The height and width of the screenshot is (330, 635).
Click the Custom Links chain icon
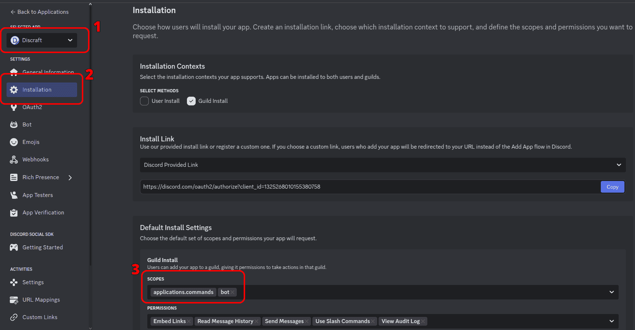pyautogui.click(x=14, y=317)
